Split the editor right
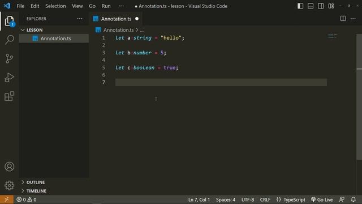 click(x=343, y=19)
